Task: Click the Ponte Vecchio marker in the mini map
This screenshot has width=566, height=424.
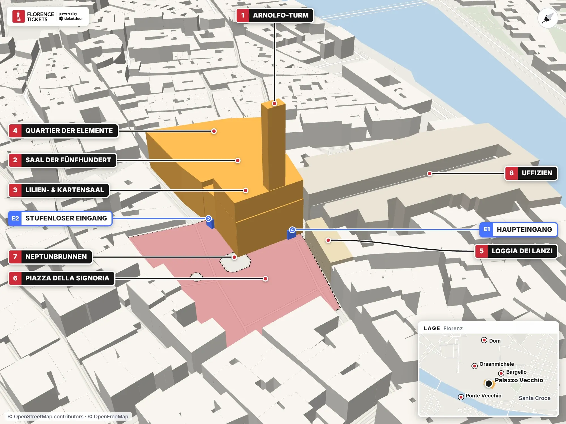Action: [461, 397]
